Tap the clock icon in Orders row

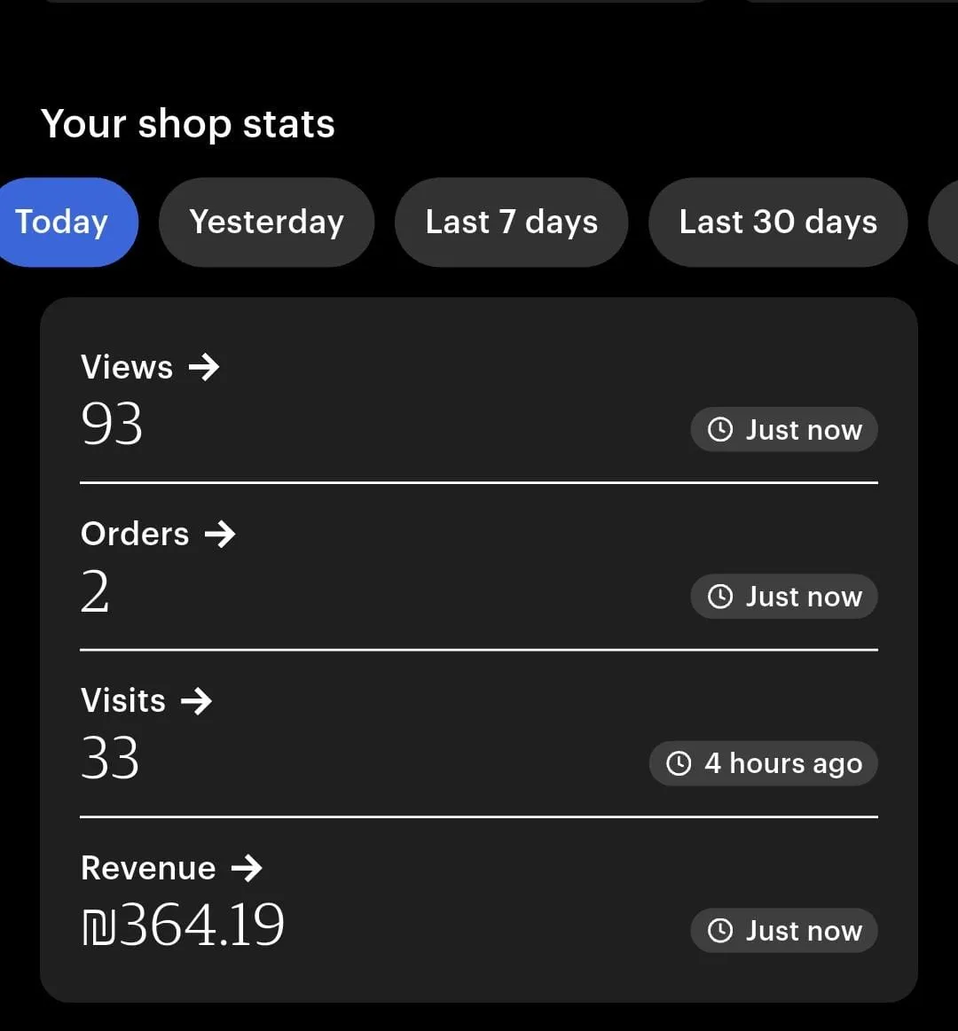[720, 597]
